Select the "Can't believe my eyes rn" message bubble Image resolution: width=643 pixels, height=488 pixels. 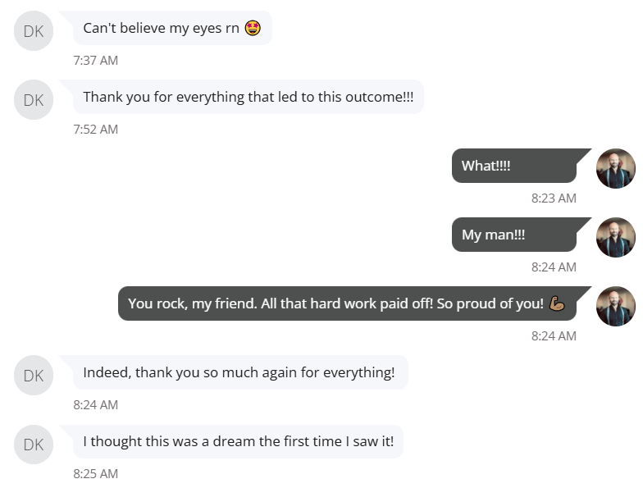(162, 29)
